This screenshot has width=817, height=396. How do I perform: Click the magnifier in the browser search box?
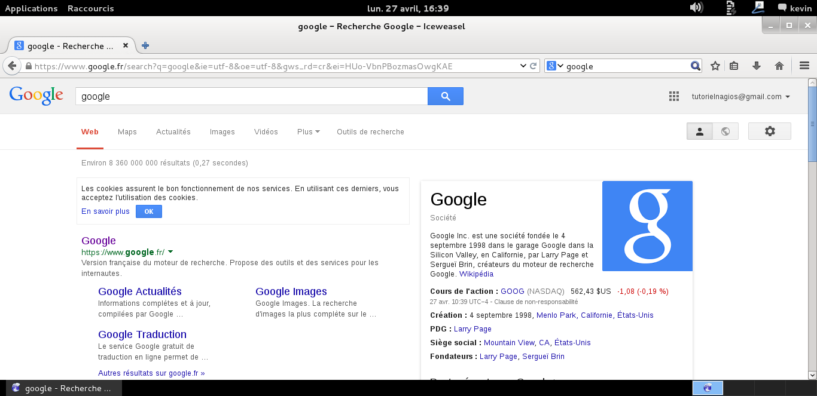tap(695, 66)
